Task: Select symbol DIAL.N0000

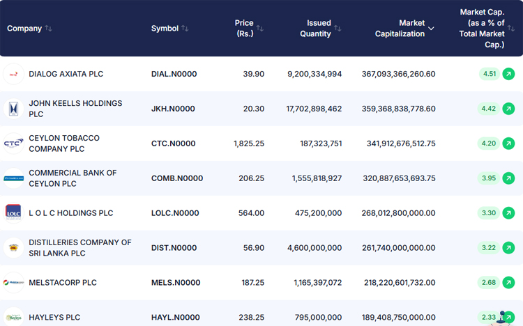Action: pos(174,74)
